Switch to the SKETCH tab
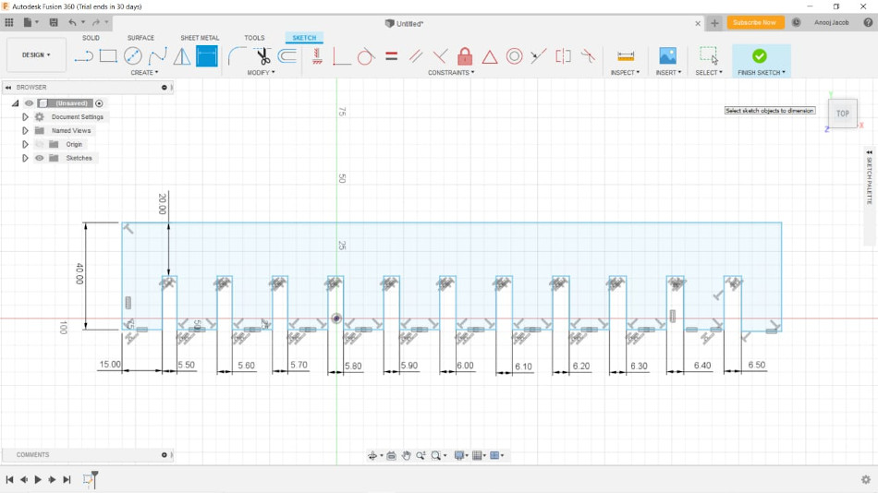Image resolution: width=878 pixels, height=493 pixels. tap(304, 38)
